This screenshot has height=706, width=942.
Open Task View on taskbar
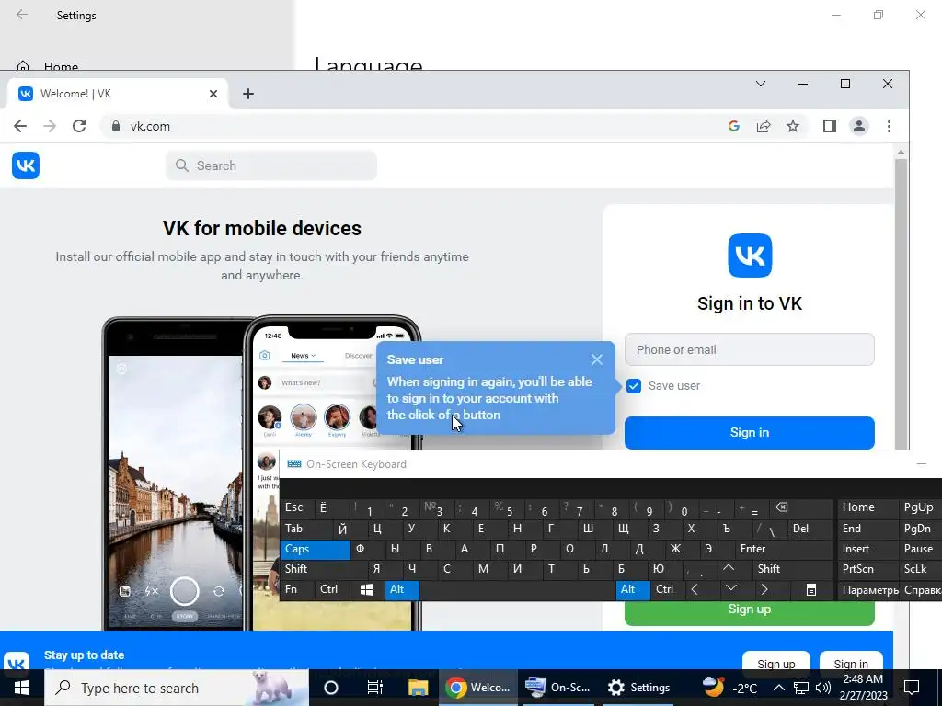375,688
